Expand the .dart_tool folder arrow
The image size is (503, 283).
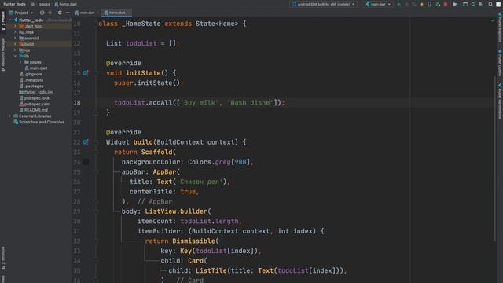pos(15,26)
